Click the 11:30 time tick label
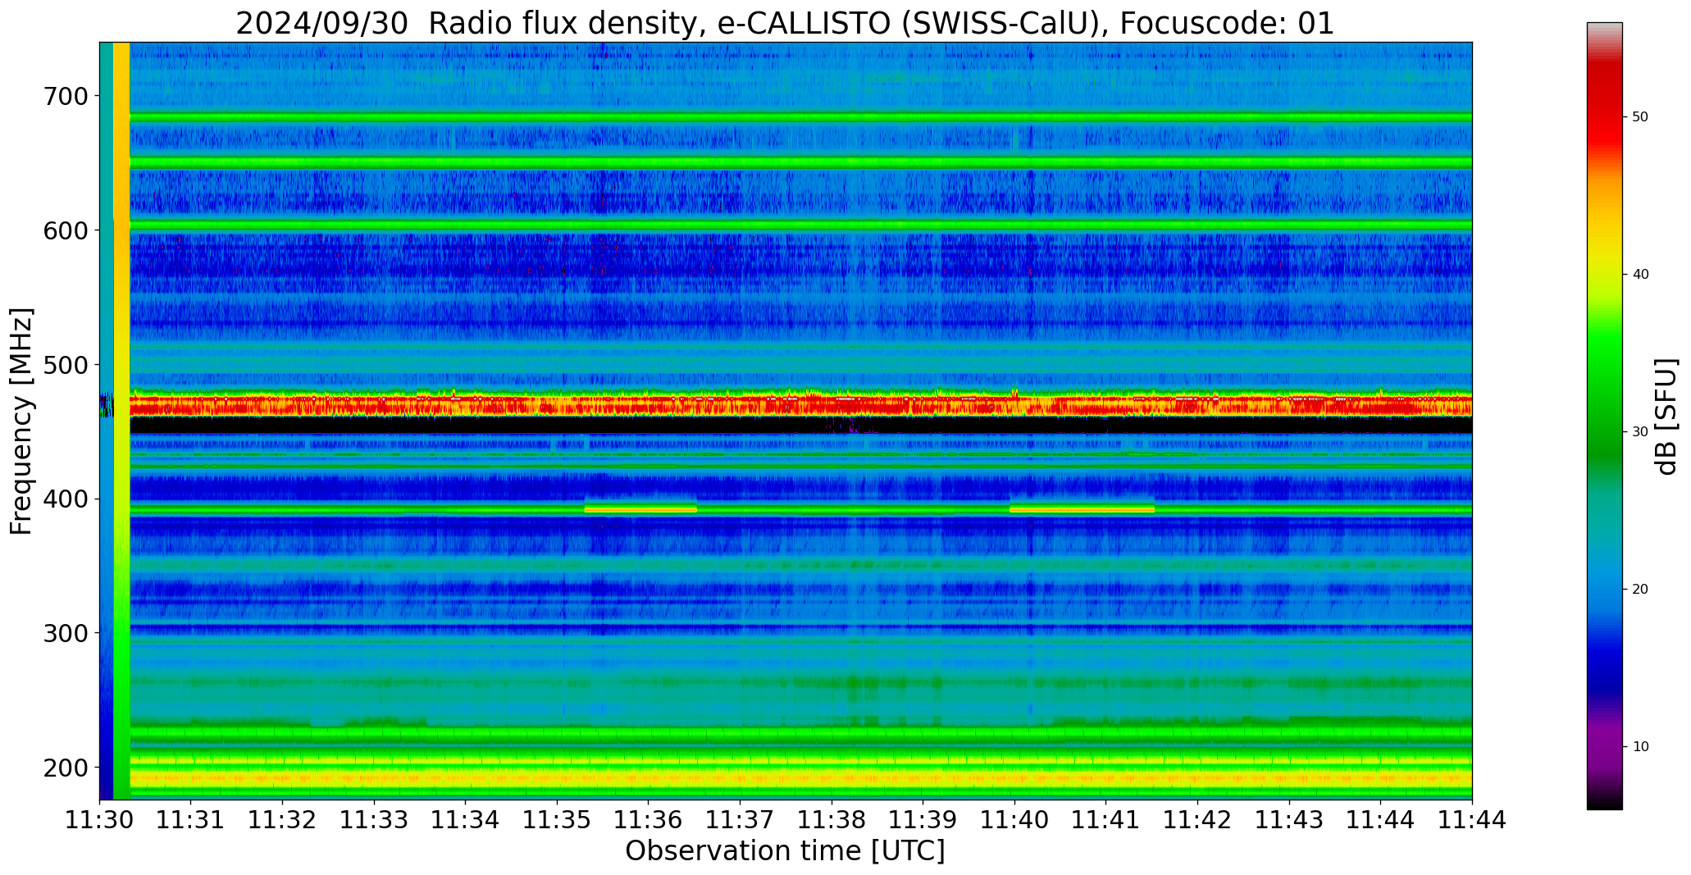The height and width of the screenshot is (875, 1691). (x=99, y=820)
